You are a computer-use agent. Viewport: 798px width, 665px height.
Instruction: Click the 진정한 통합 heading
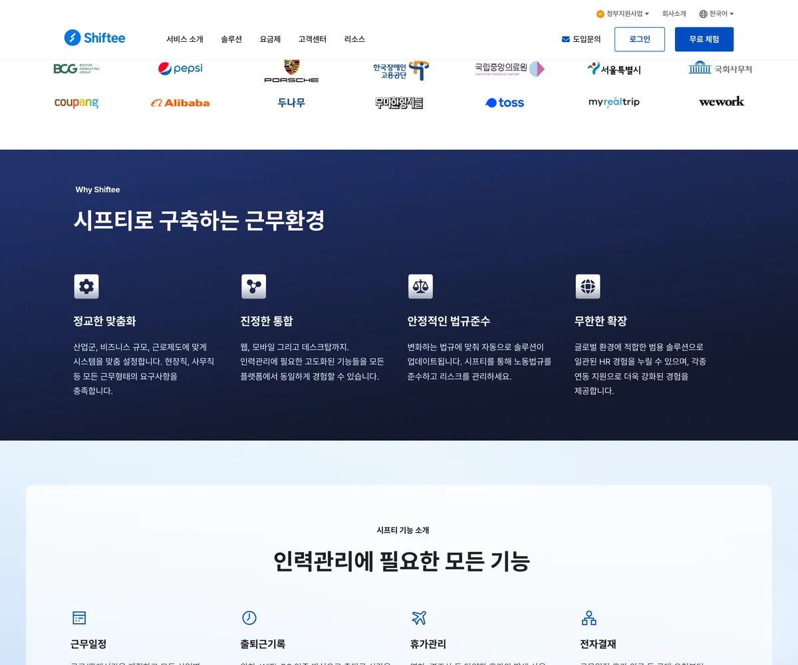coord(267,321)
